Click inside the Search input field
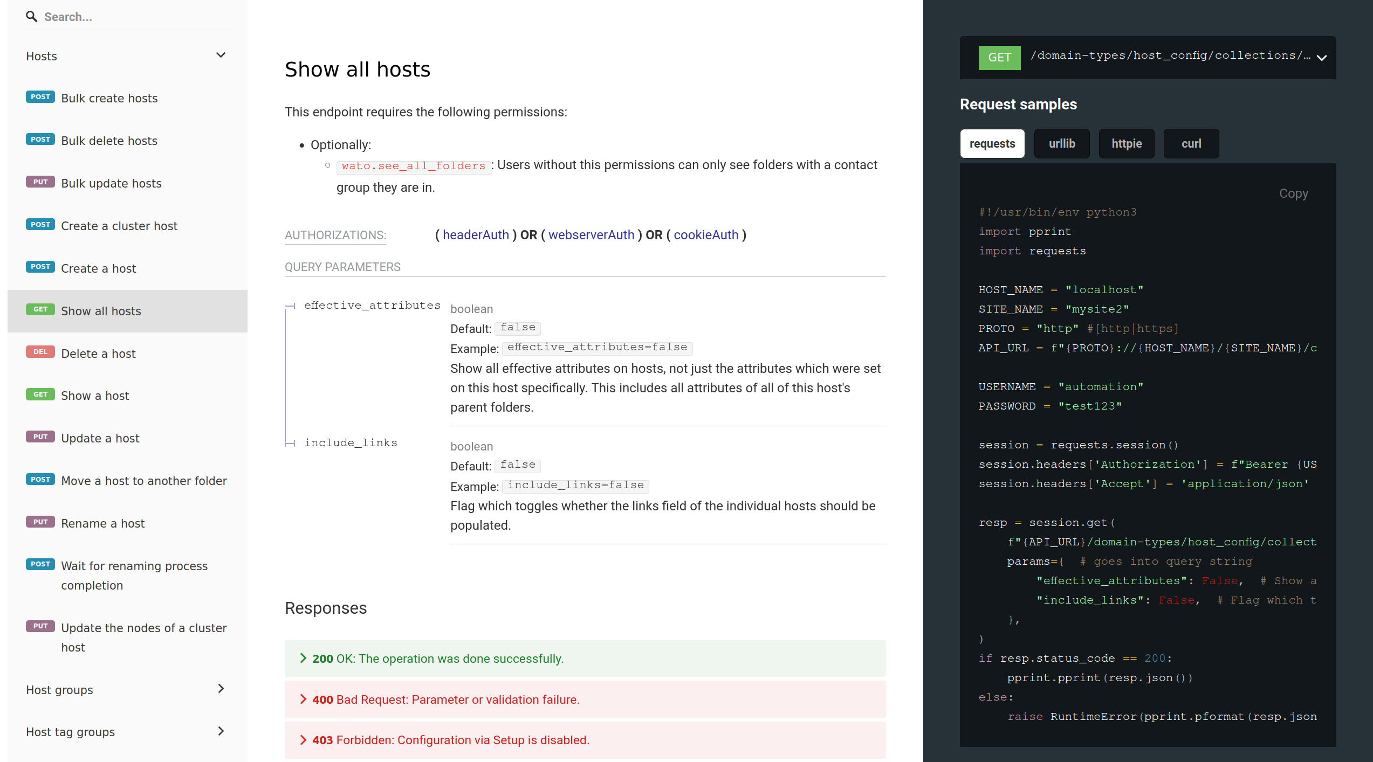Image resolution: width=1373 pixels, height=762 pixels. tap(108, 16)
